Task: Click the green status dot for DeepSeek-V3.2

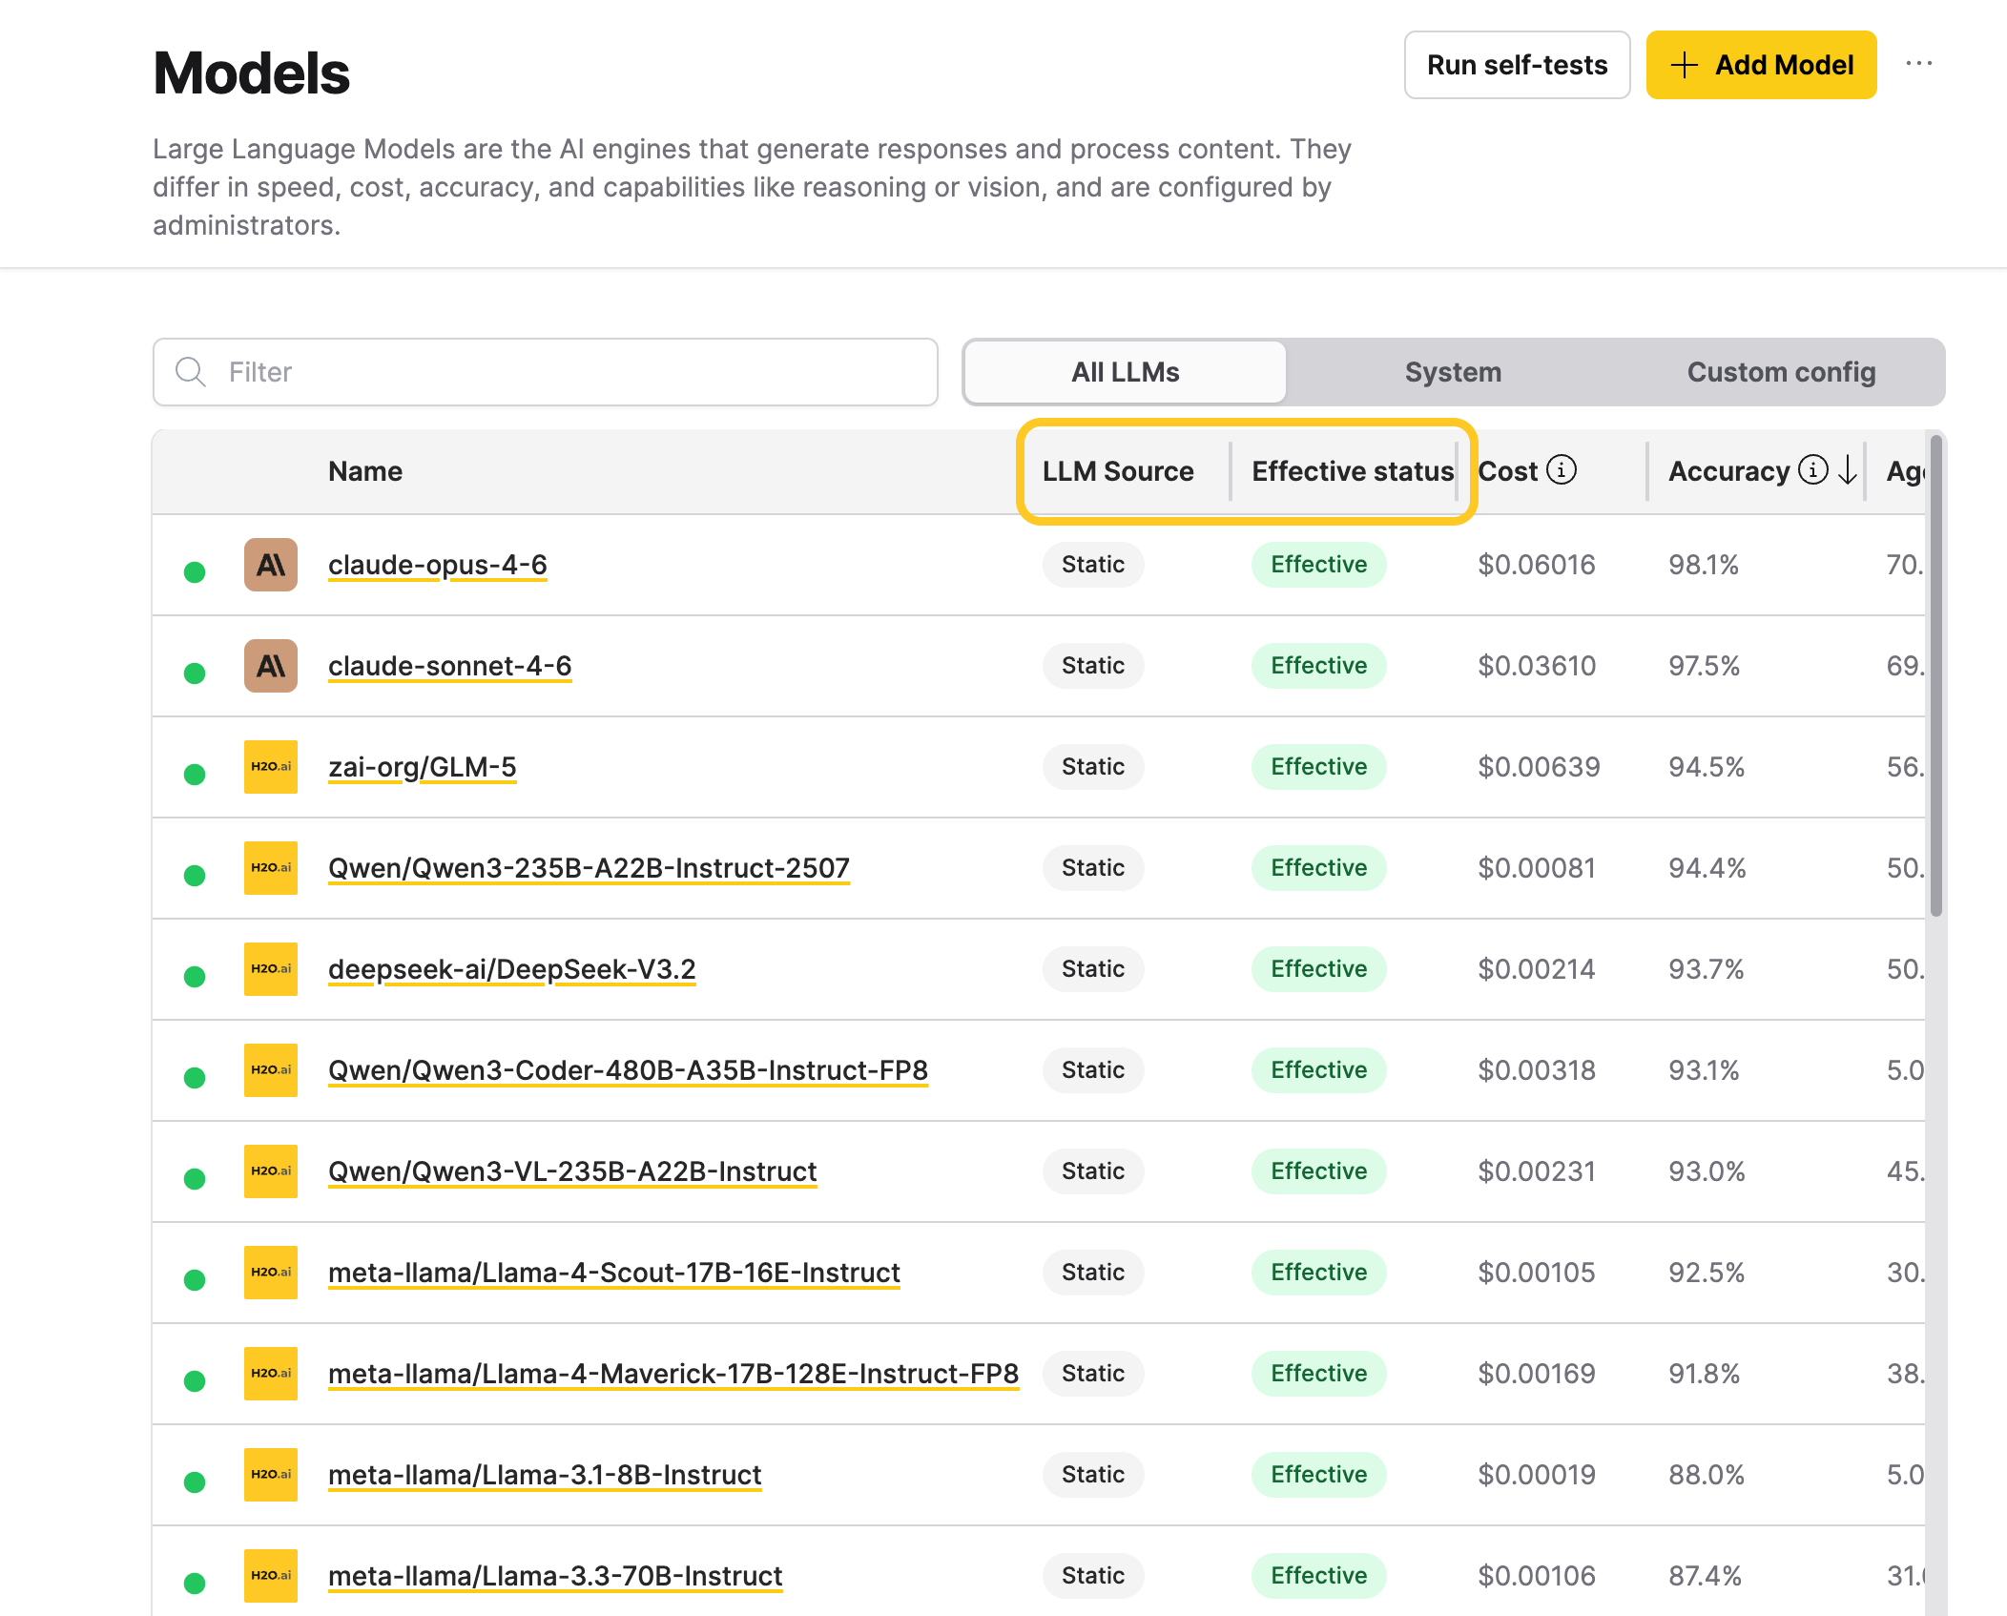Action: [195, 977]
